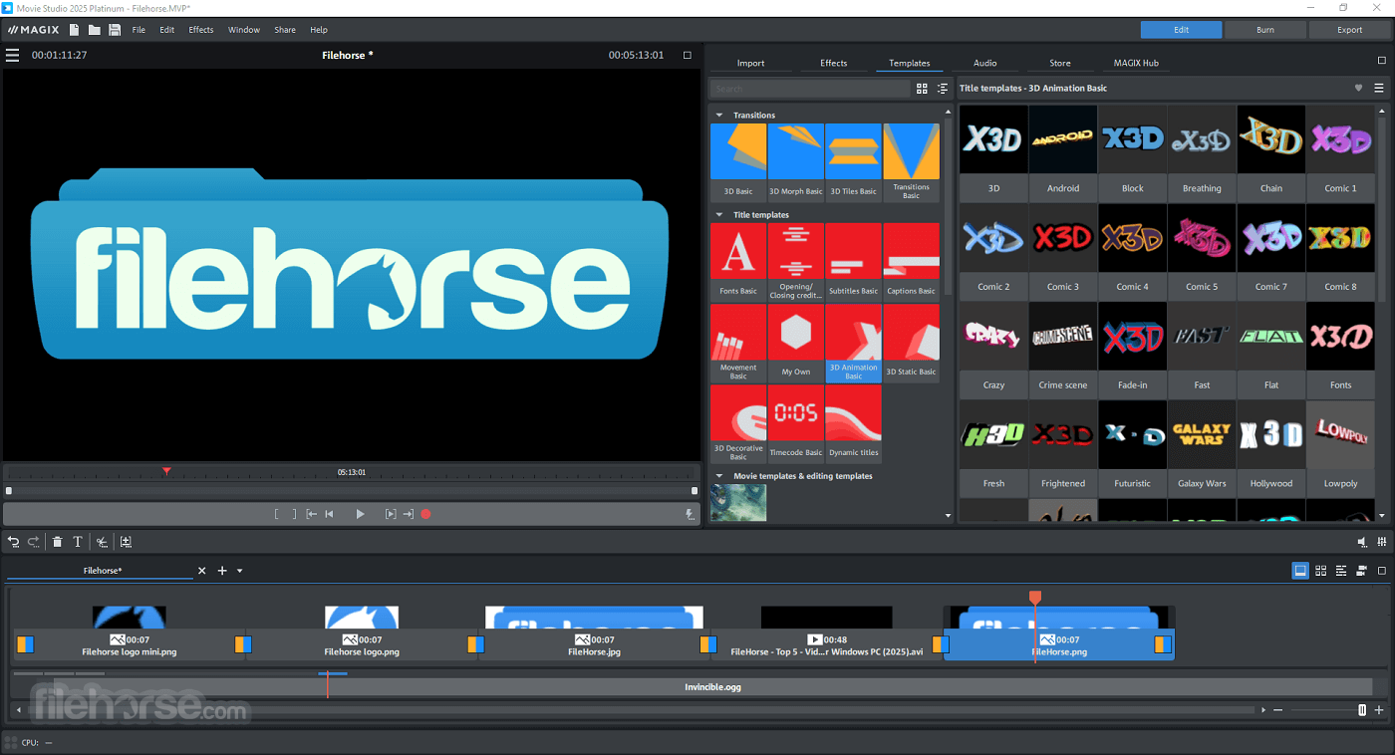Add a new movie tab with plus

(222, 571)
